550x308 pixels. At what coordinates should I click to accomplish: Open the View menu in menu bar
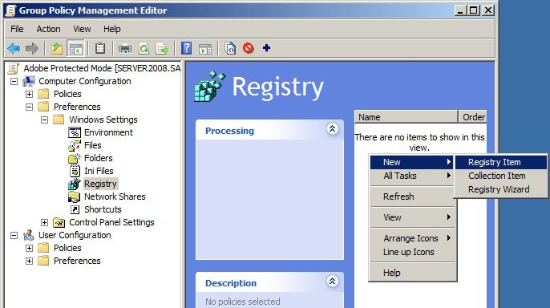(x=82, y=29)
